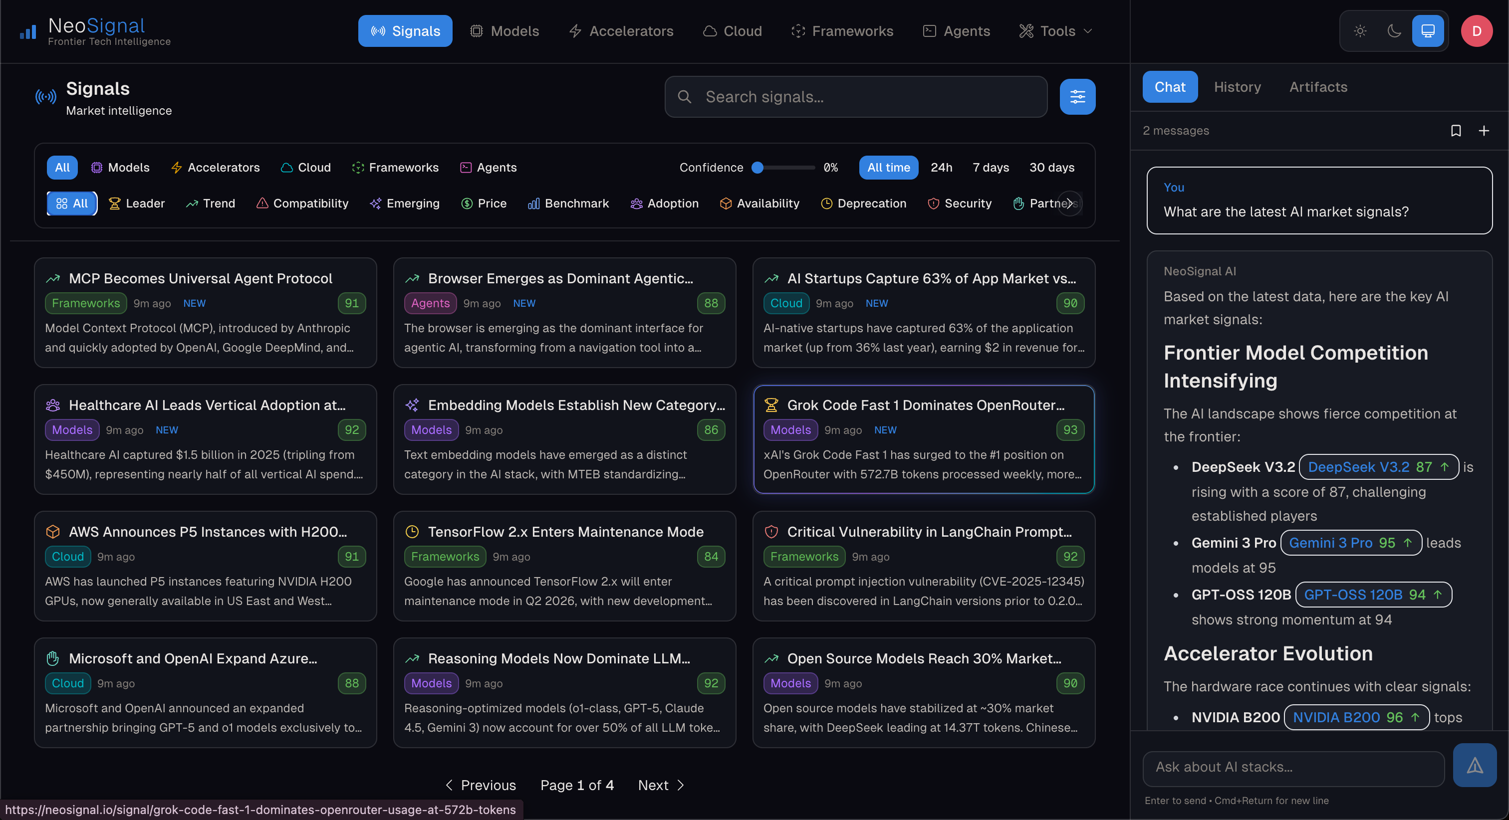Switch to light mode using the sun icon
The width and height of the screenshot is (1509, 820).
click(x=1360, y=30)
